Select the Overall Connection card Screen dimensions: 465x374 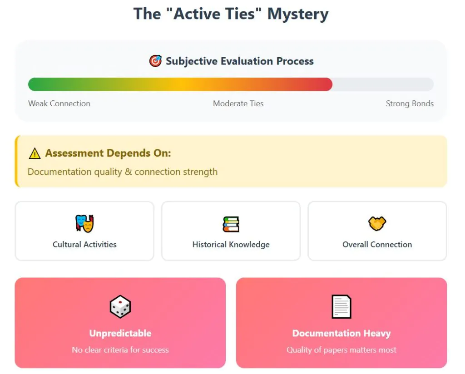click(377, 231)
